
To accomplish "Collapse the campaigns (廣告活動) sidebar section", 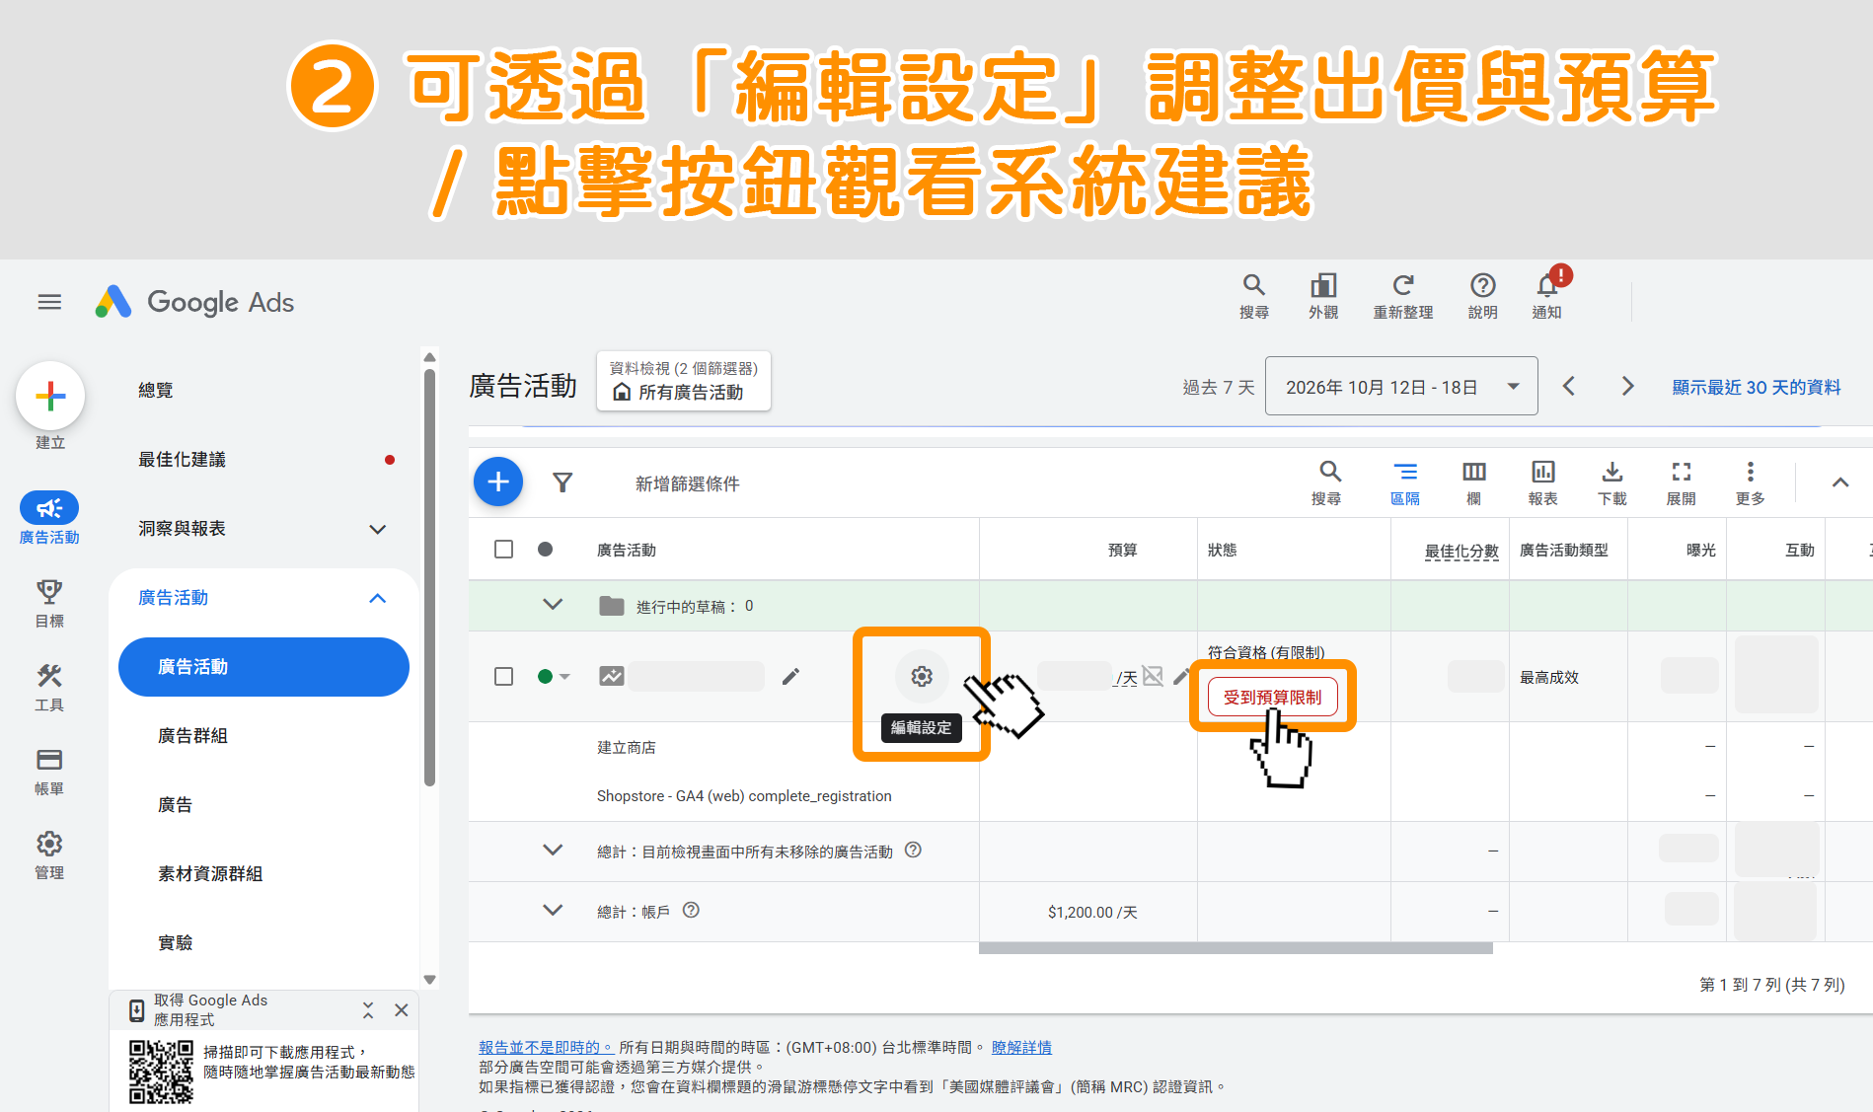I will coord(378,598).
